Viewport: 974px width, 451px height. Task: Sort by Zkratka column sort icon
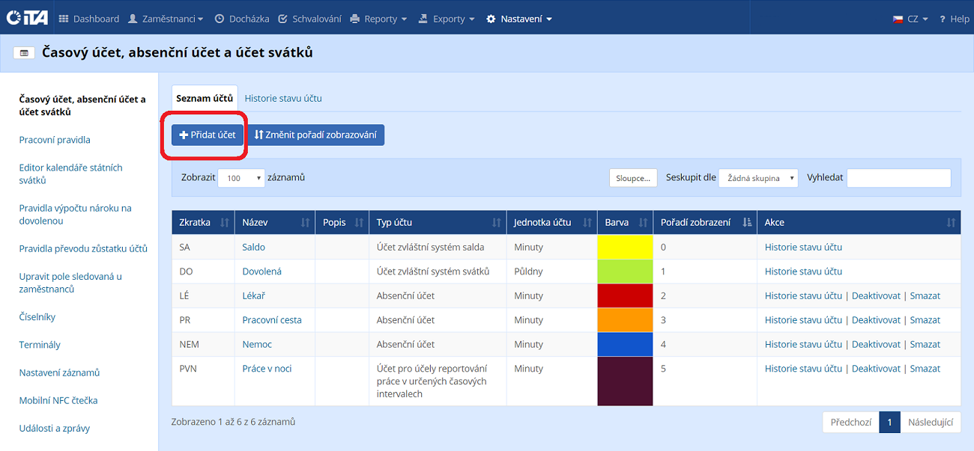coord(225,223)
